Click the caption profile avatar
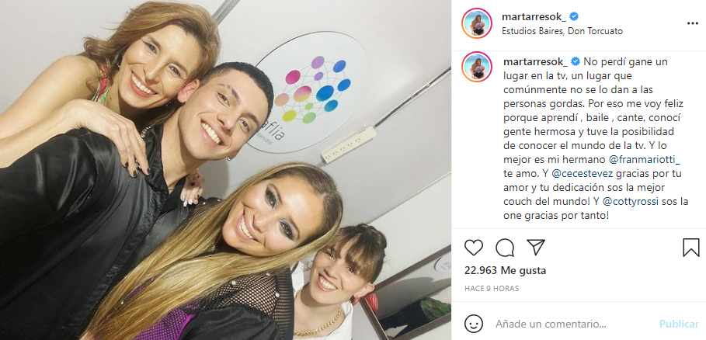 pyautogui.click(x=477, y=67)
